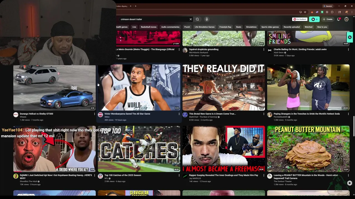Open the YouTube account avatar menu
355x199 pixels.
(x=346, y=19)
